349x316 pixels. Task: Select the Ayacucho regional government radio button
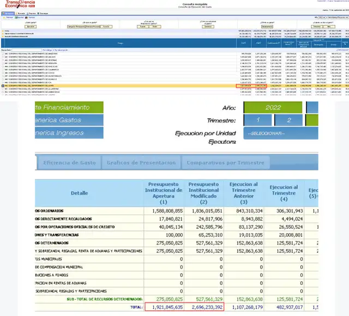3,66
